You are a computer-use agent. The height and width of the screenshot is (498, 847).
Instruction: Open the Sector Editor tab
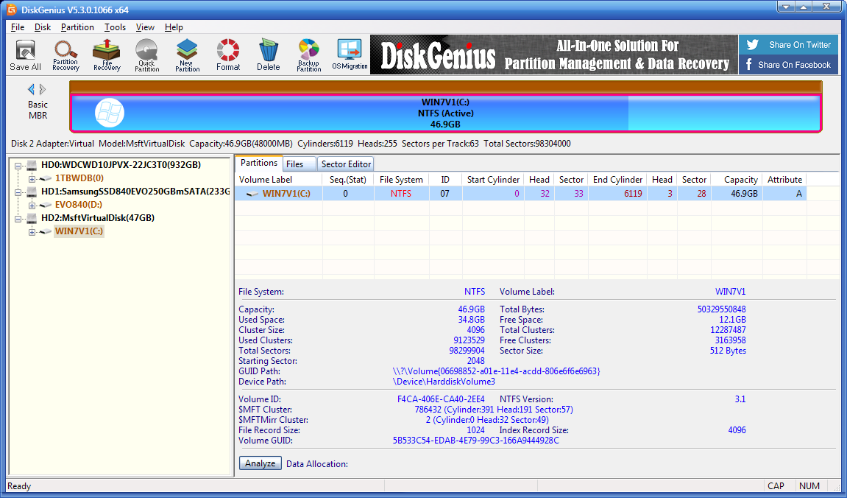tap(346, 163)
